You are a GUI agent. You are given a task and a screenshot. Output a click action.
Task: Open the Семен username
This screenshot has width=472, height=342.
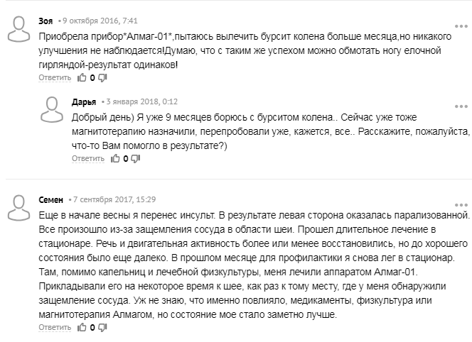[50, 199]
